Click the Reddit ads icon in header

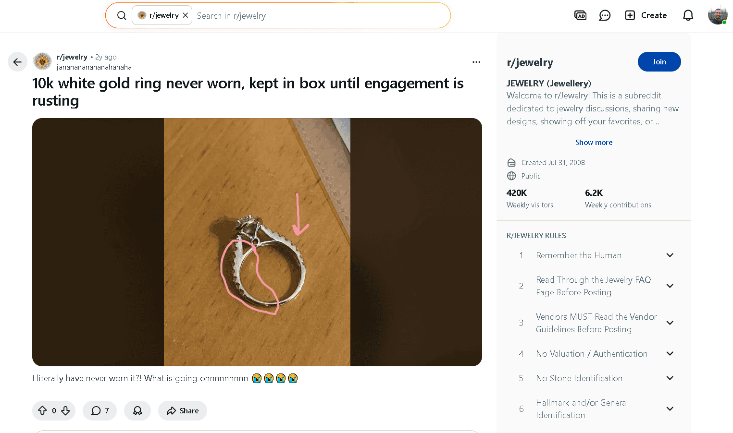580,15
